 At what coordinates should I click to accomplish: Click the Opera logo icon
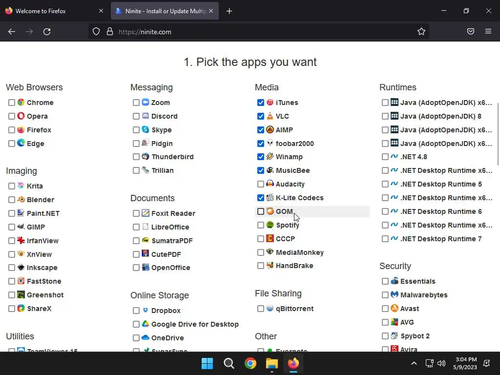[x=21, y=116]
